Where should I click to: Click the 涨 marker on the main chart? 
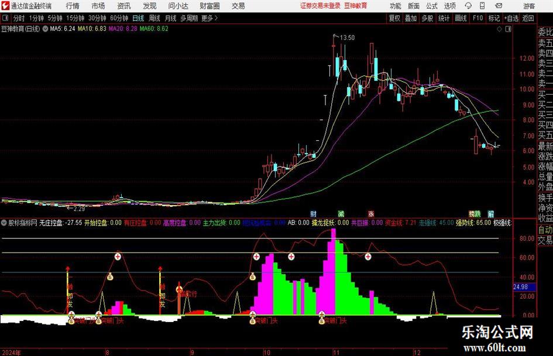[x=371, y=214]
